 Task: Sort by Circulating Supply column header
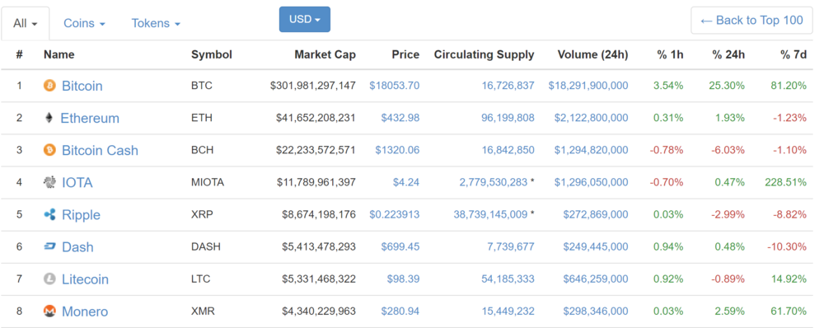click(484, 54)
